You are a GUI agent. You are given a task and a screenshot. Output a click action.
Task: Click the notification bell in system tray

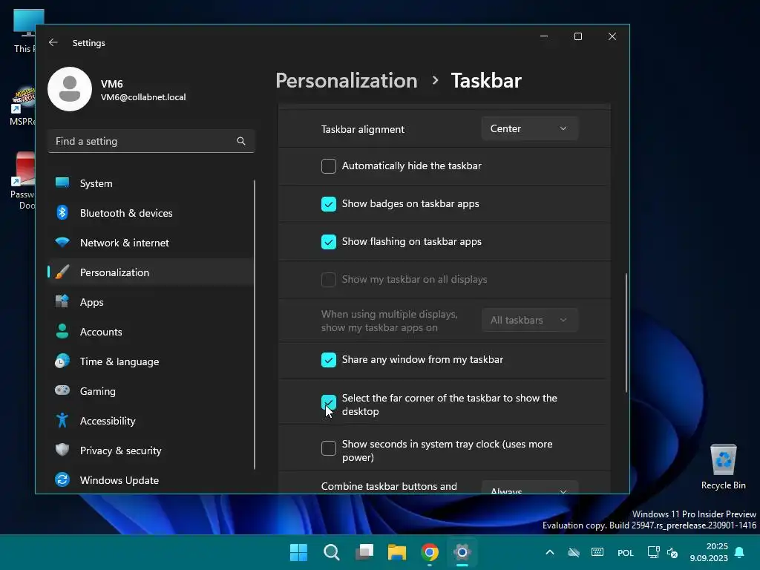tap(740, 552)
